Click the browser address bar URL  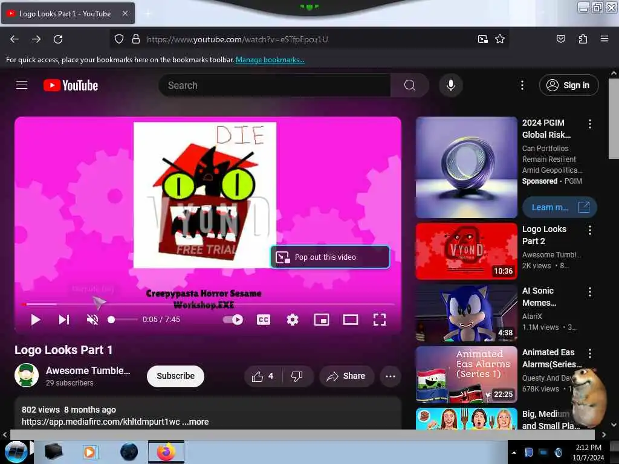point(237,39)
